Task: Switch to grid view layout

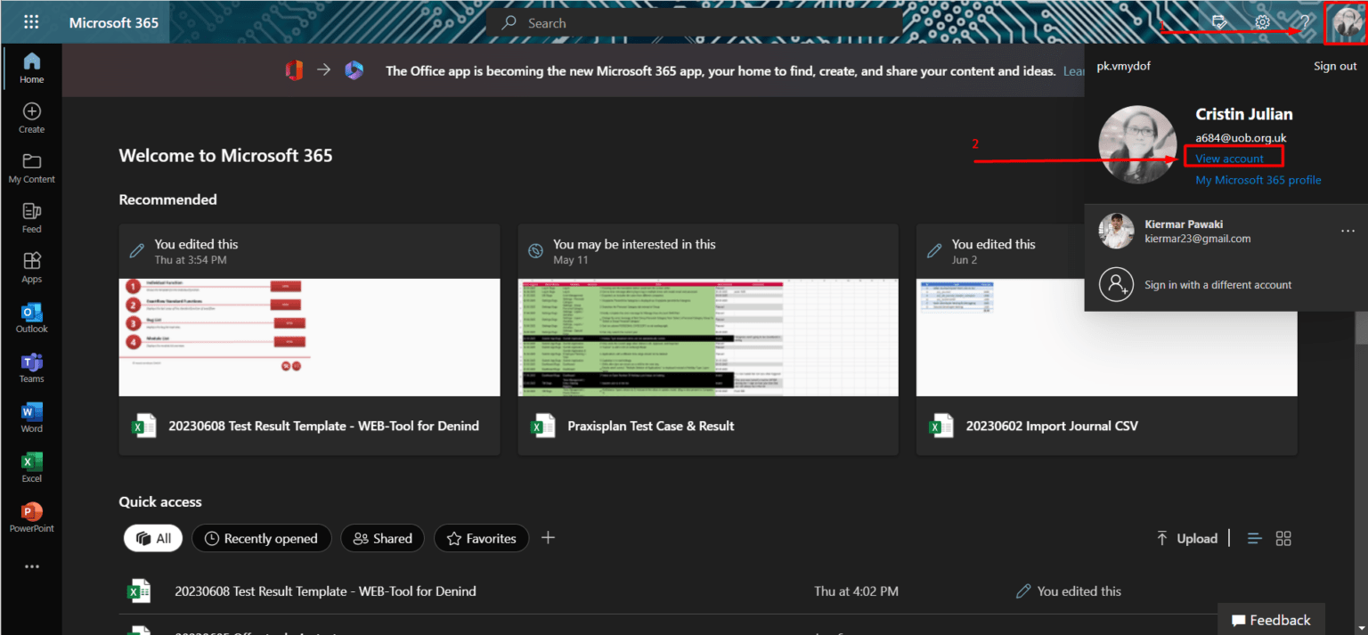Action: [1283, 538]
